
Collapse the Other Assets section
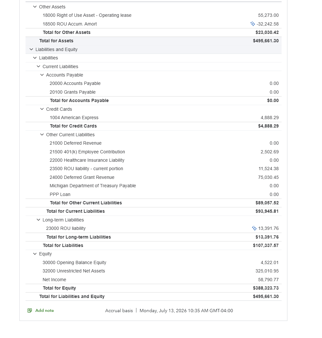[x=35, y=7]
